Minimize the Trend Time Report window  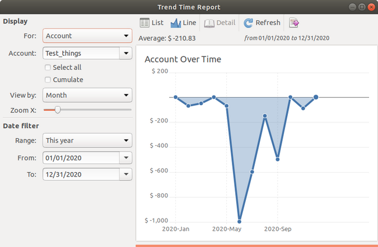tap(352, 7)
